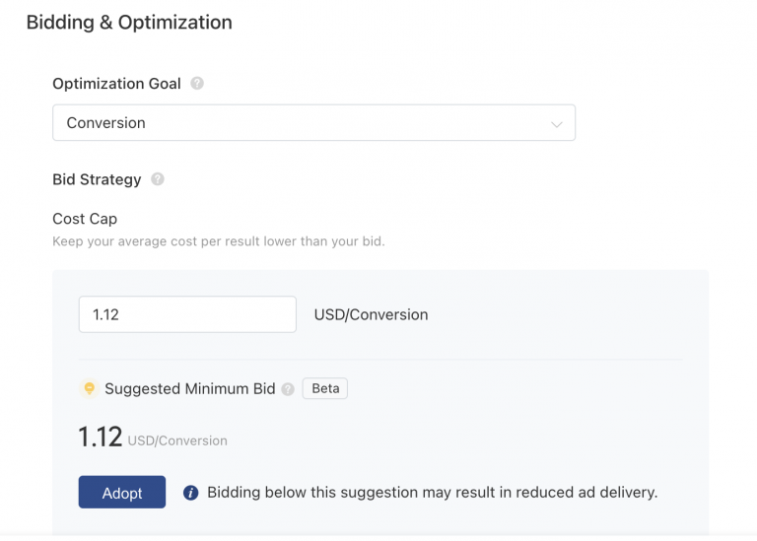Viewport: 757px width, 541px height.
Task: Click the Suggested Minimum Bid label
Action: pyautogui.click(x=189, y=388)
